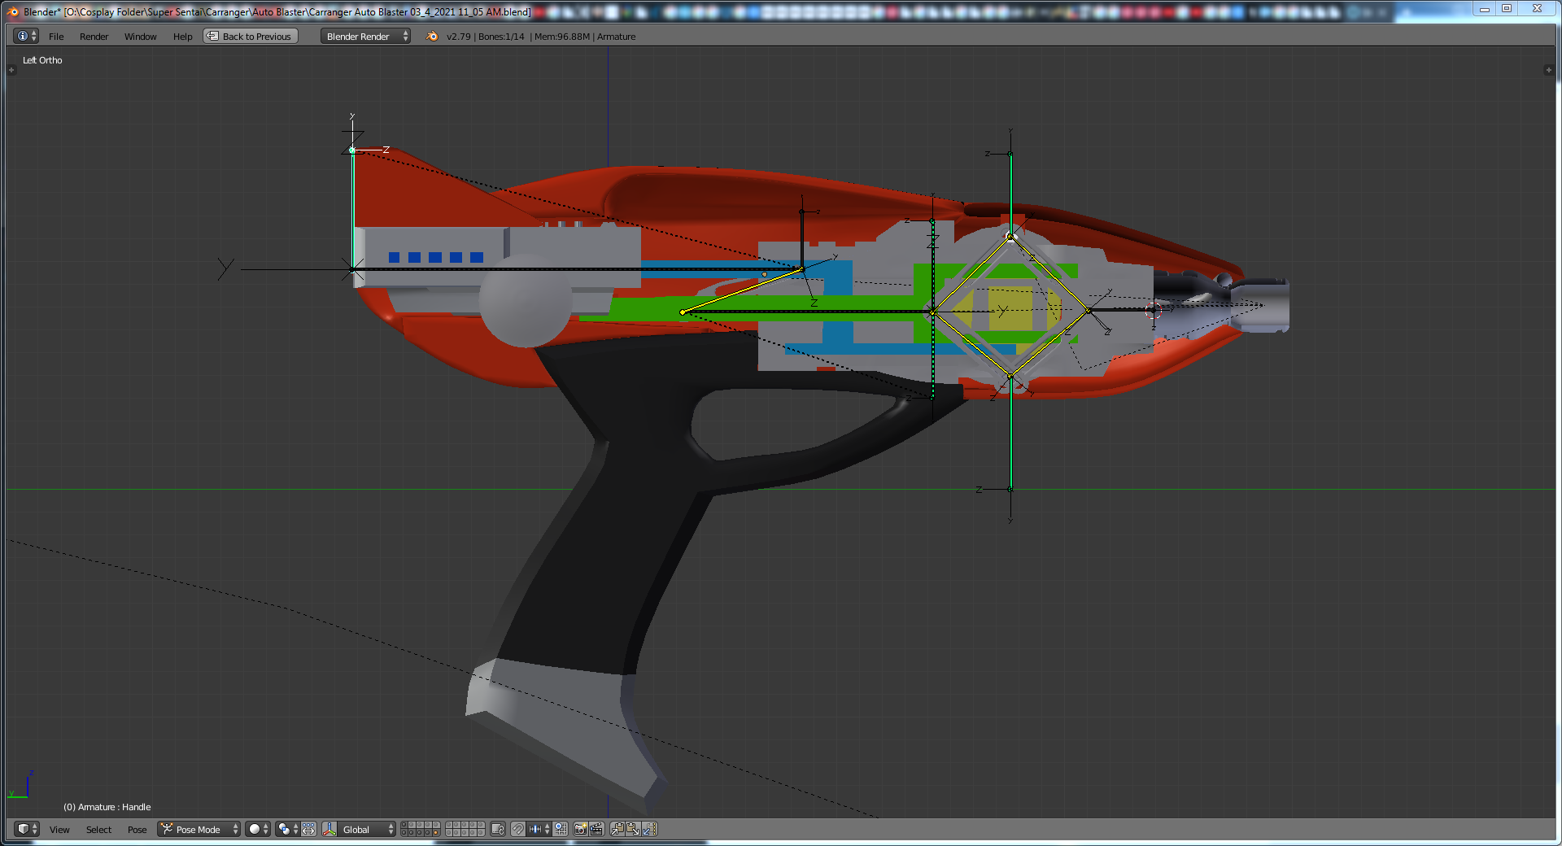1562x846 pixels.
Task: Click the paste flipped pose icon
Action: [648, 829]
